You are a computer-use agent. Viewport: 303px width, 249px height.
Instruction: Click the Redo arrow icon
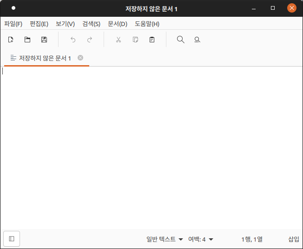tap(90, 40)
